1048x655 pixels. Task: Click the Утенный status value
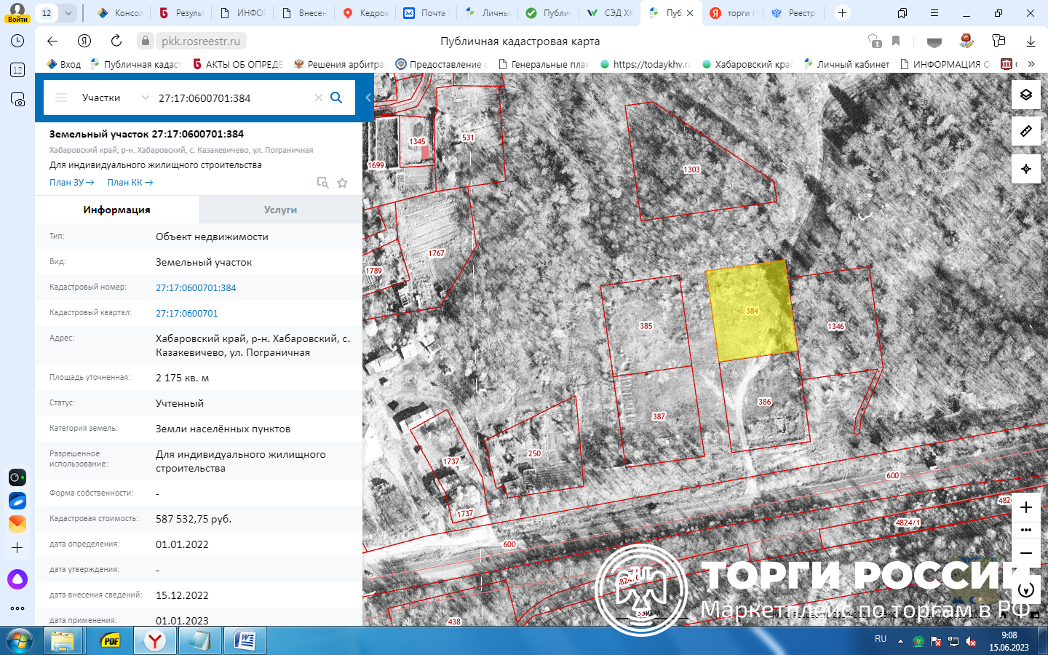180,403
